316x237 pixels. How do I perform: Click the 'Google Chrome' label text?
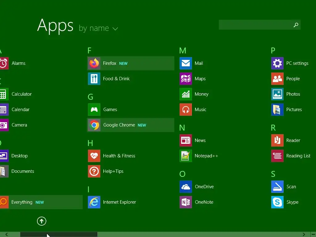coord(119,125)
